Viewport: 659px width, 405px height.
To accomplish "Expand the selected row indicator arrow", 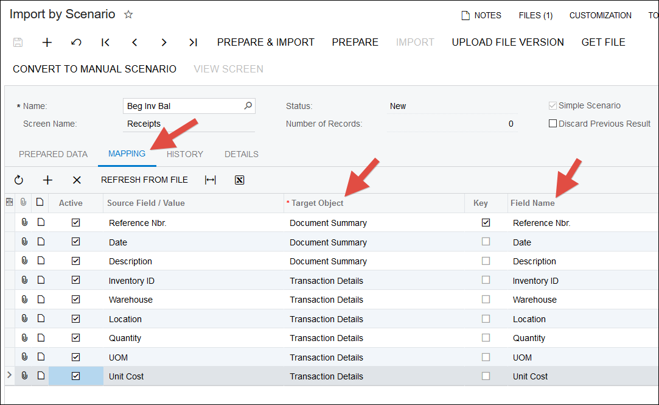I will pos(9,376).
